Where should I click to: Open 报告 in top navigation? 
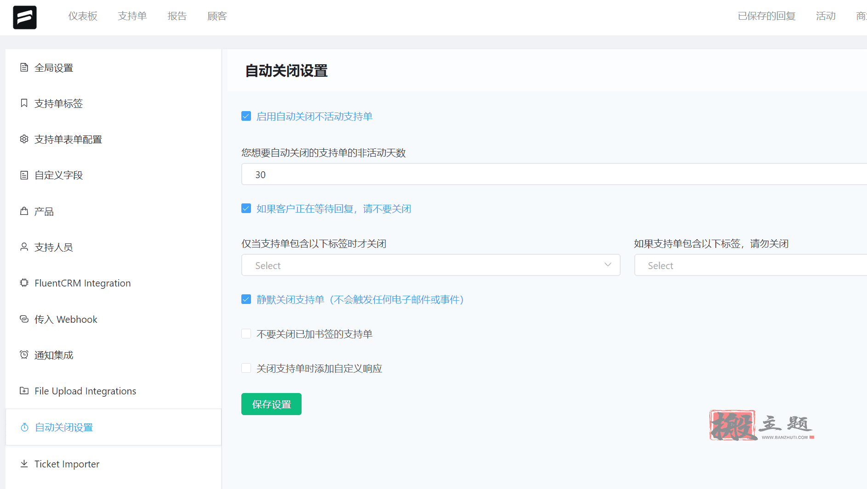click(177, 16)
